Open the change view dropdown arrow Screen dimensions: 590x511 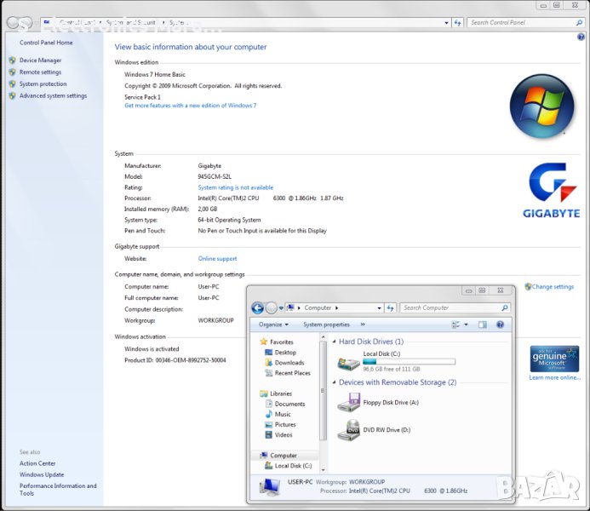[x=467, y=324]
